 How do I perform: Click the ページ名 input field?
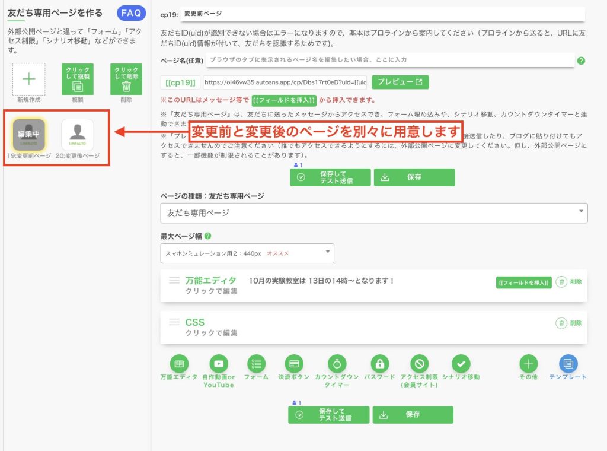[390, 60]
